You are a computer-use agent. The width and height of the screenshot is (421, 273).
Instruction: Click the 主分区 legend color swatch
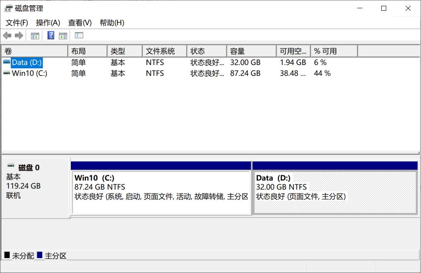40,255
